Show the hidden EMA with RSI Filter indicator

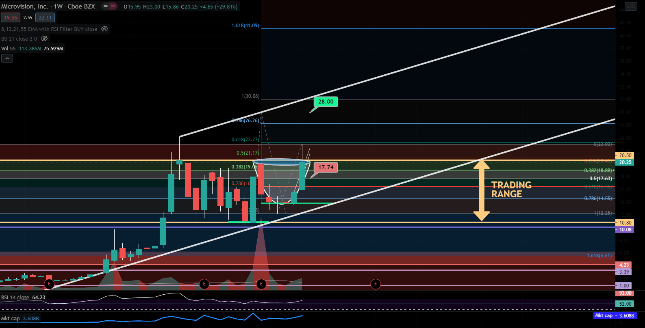point(104,29)
